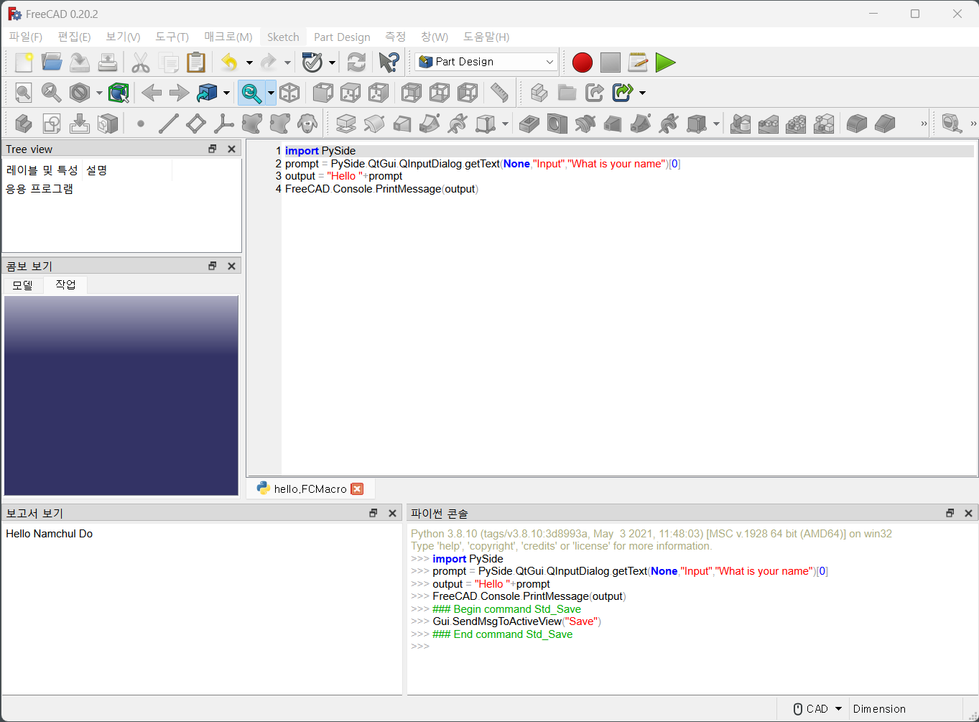Click the Datum Line icon
This screenshot has height=722, width=979.
(169, 124)
